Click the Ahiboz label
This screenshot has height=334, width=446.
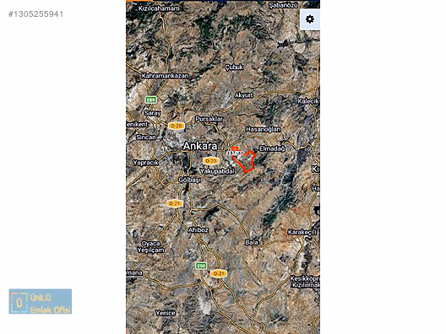tap(198, 230)
